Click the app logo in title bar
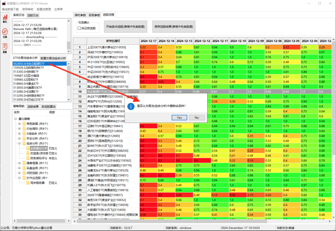Viewport: 336px width, 231px height. [4, 3]
